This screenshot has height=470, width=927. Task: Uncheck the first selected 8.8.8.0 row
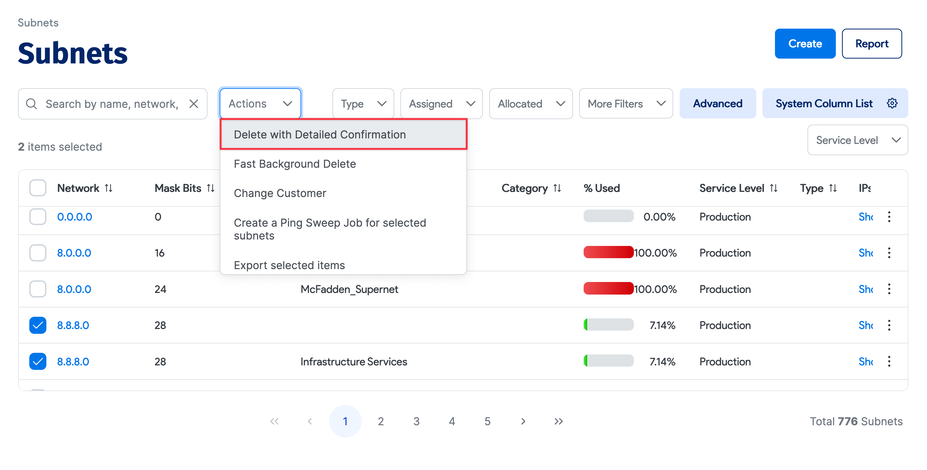click(x=37, y=325)
